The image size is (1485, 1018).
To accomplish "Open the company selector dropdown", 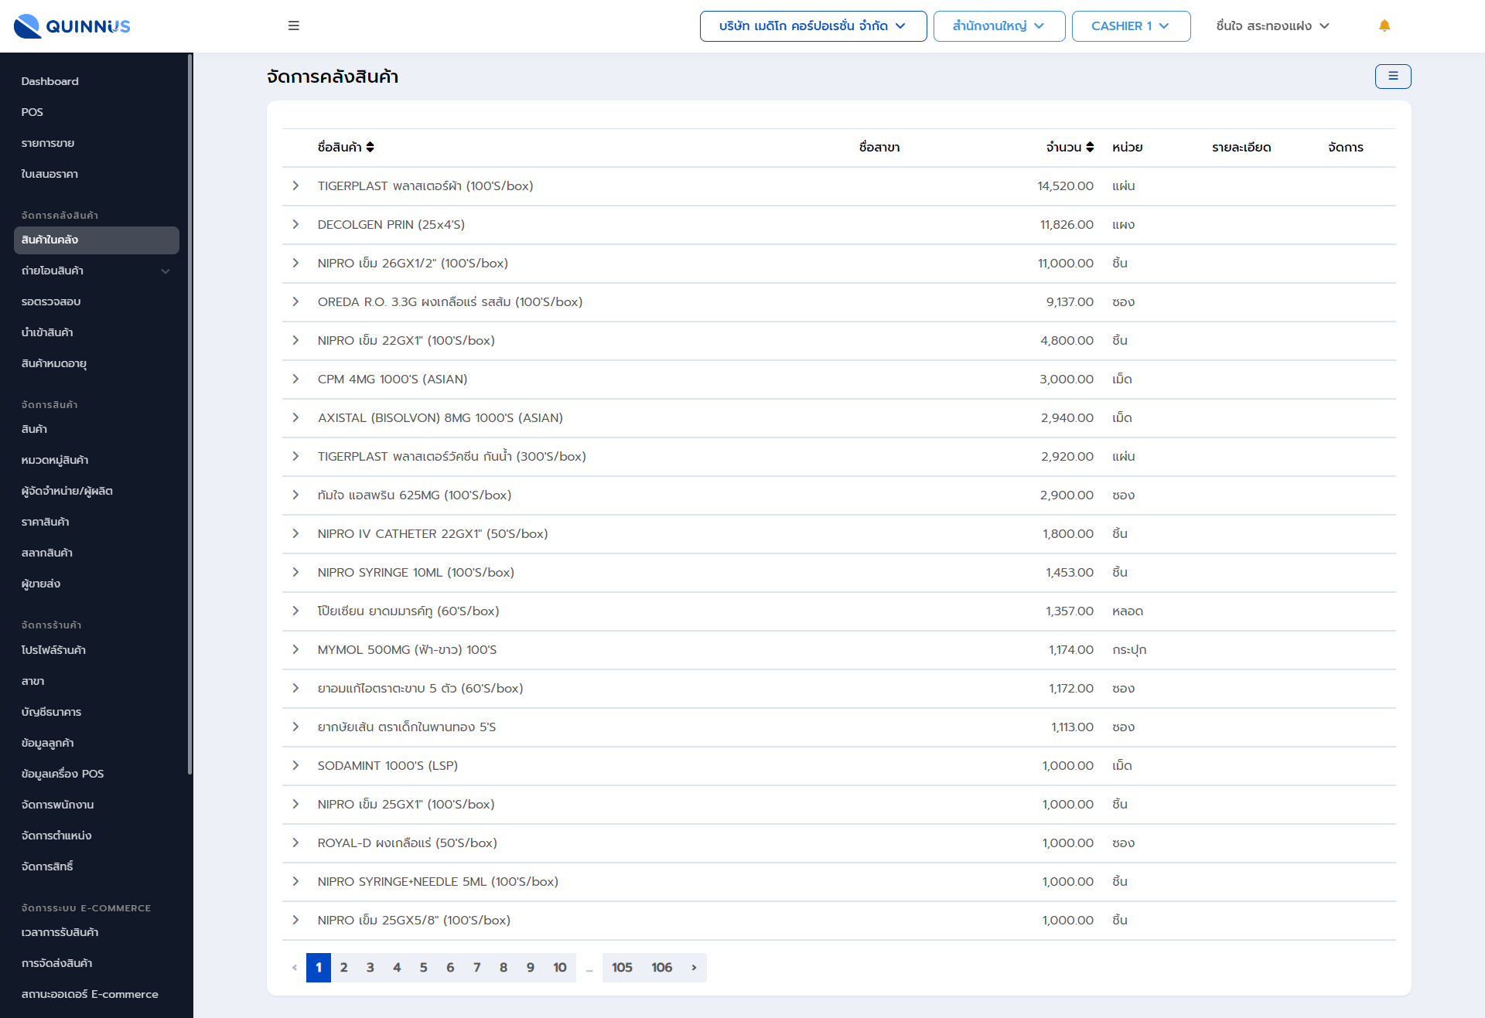I will [x=812, y=26].
